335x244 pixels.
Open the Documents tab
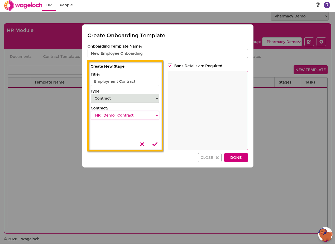point(21,57)
